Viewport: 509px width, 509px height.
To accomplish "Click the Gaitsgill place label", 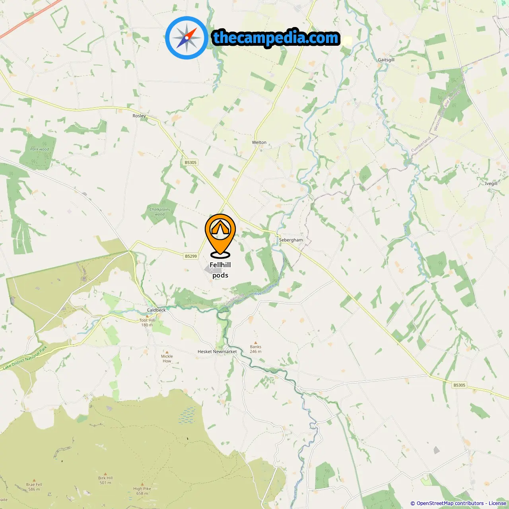I will (386, 60).
